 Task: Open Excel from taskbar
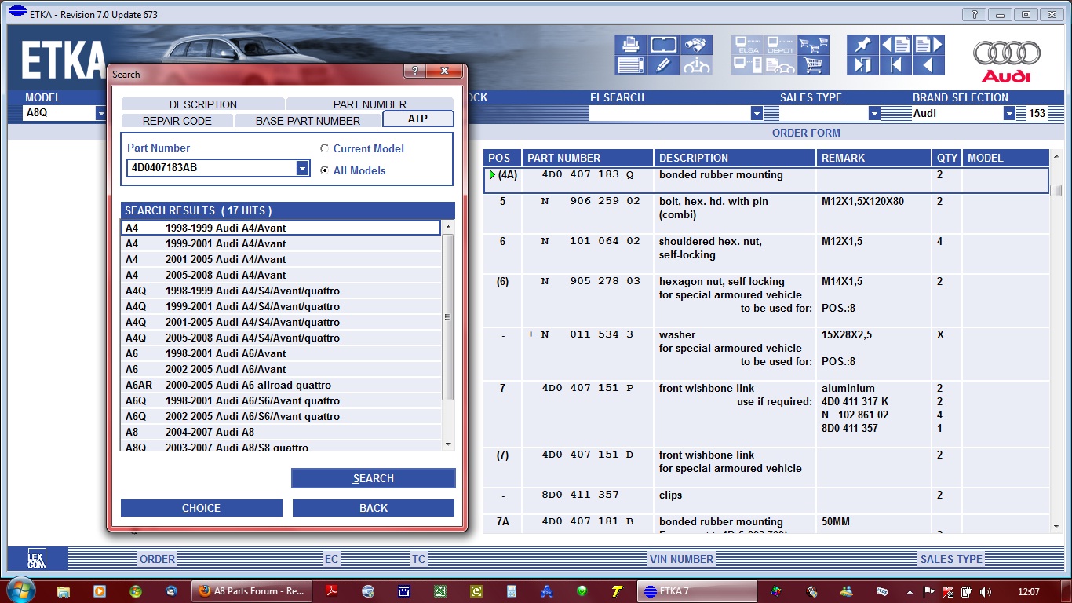point(441,591)
